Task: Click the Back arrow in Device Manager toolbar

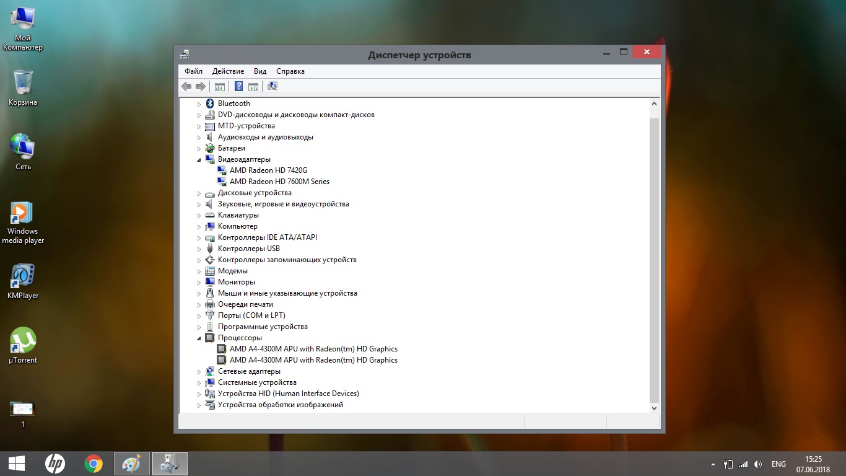Action: pyautogui.click(x=186, y=86)
